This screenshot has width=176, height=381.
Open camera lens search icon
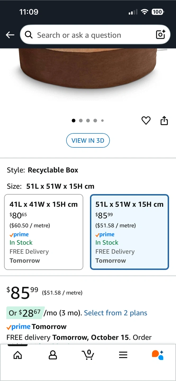(x=160, y=35)
